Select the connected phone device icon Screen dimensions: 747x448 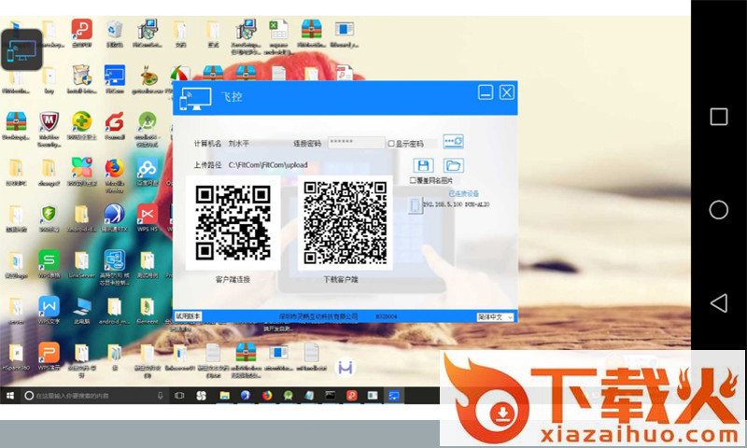(x=415, y=205)
